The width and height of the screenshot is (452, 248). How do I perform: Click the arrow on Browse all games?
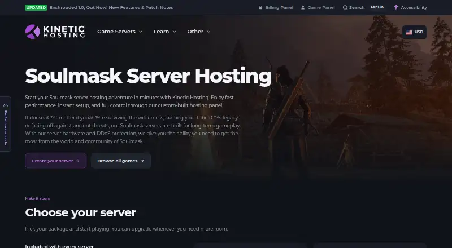click(x=142, y=161)
